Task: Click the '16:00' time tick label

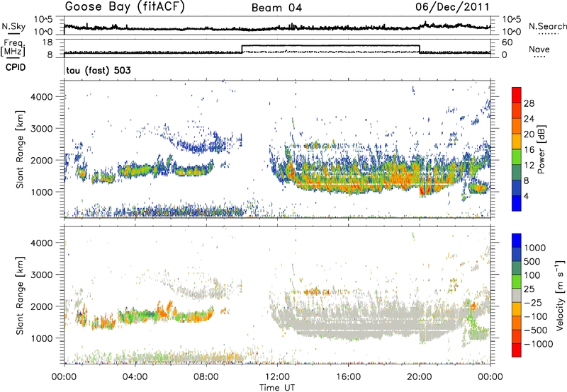Action: point(348,377)
